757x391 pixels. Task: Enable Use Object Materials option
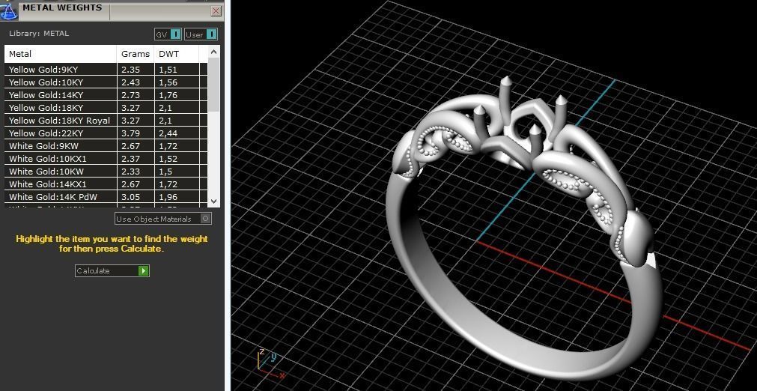[x=163, y=219]
